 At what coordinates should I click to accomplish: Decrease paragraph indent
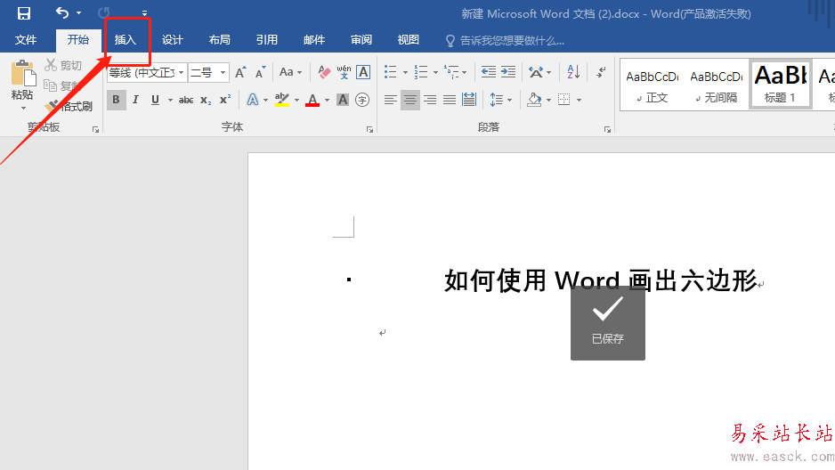[x=489, y=72]
